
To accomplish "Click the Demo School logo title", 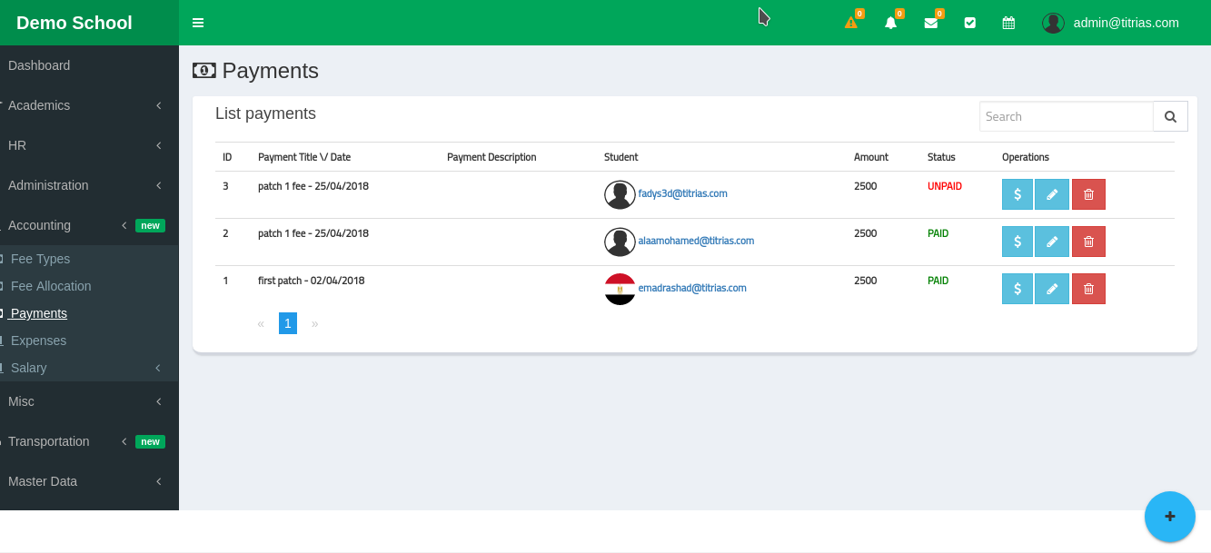I will point(74,23).
